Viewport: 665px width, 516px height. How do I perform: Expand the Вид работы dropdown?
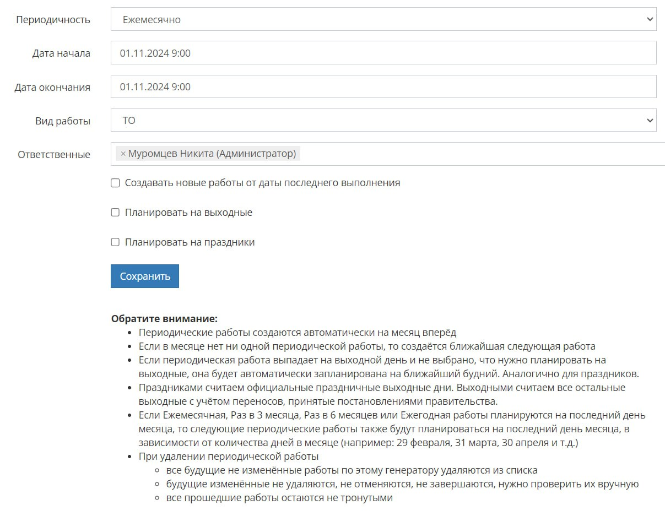point(383,120)
